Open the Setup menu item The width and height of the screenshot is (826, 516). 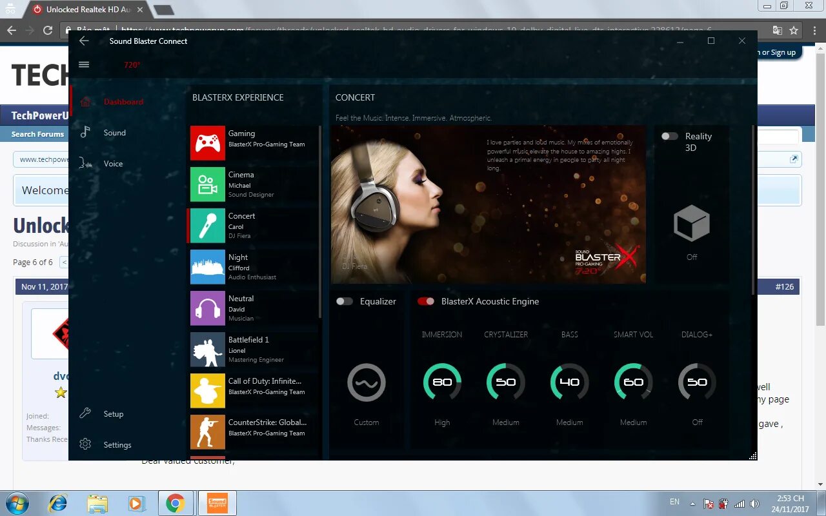[114, 414]
